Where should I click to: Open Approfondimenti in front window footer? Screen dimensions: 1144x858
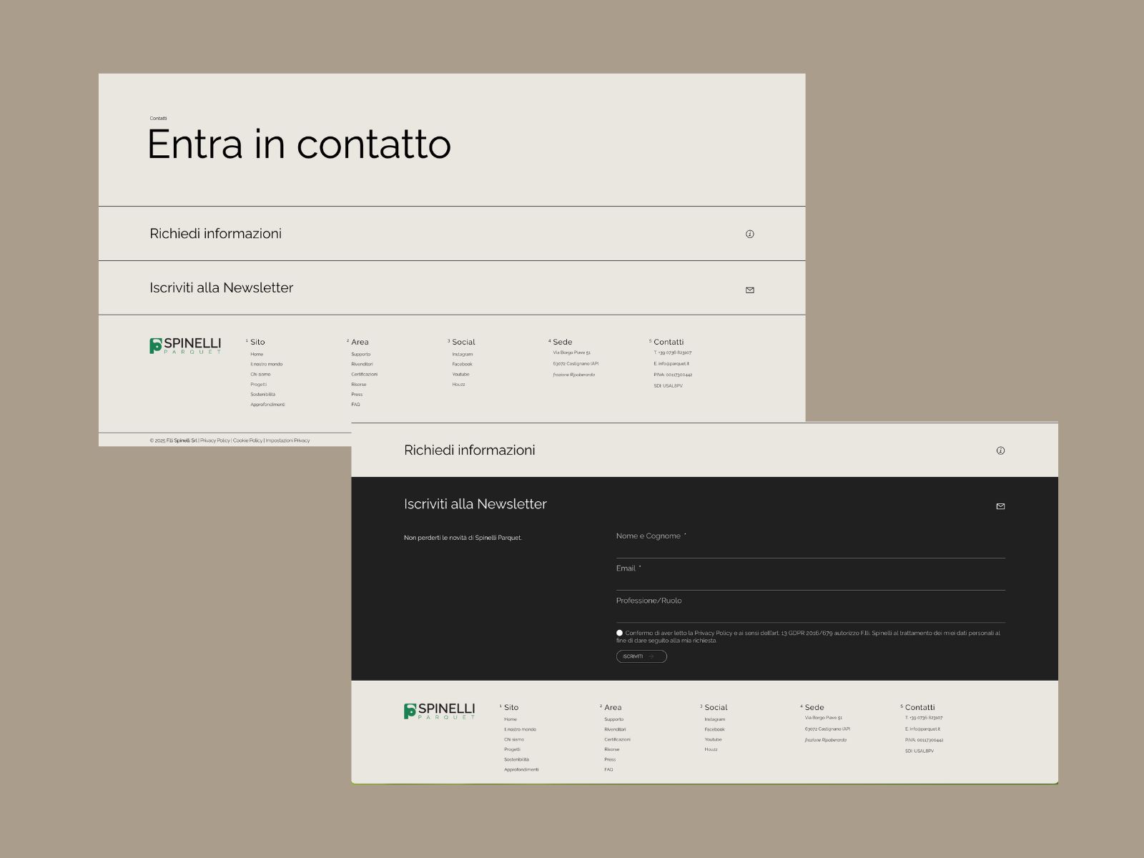click(x=521, y=769)
